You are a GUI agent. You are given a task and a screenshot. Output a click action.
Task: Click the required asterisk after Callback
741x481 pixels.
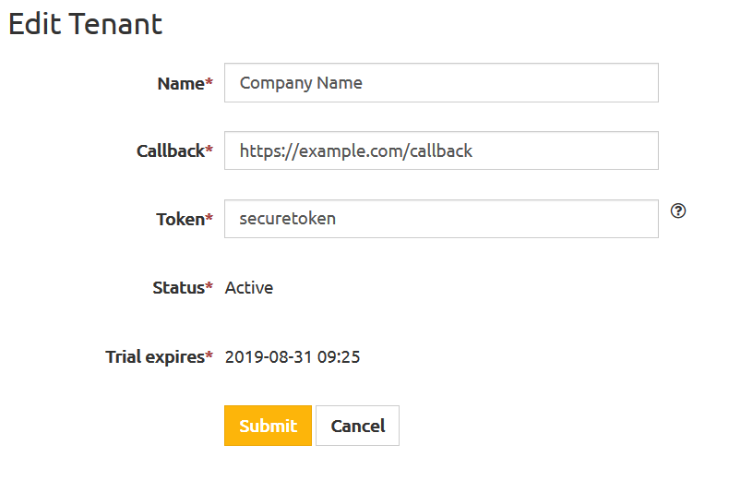(x=209, y=149)
